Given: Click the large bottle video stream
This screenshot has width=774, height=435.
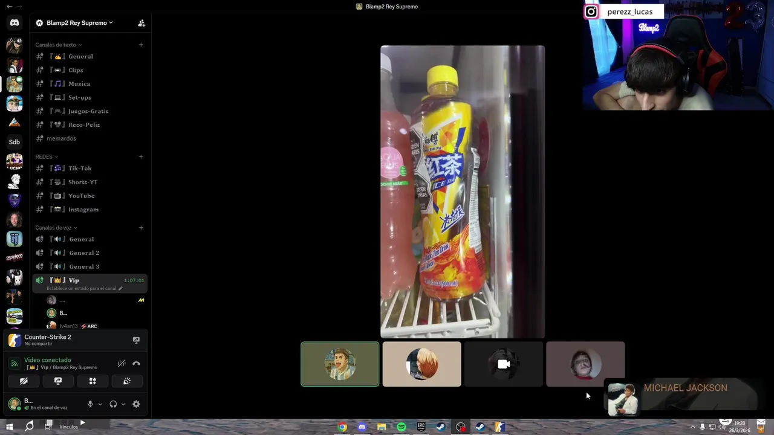Looking at the screenshot, I should (x=463, y=192).
